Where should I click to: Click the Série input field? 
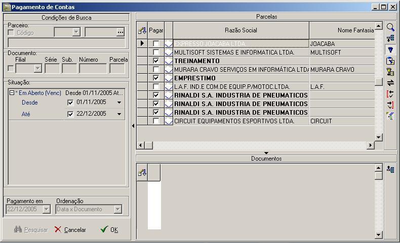click(52, 69)
